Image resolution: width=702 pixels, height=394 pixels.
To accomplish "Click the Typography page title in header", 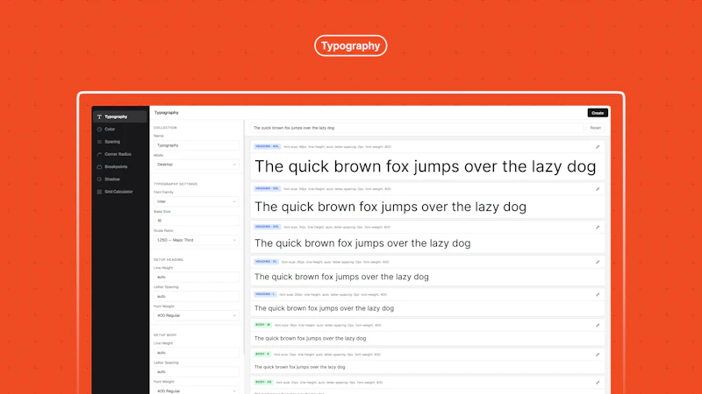I will point(167,113).
